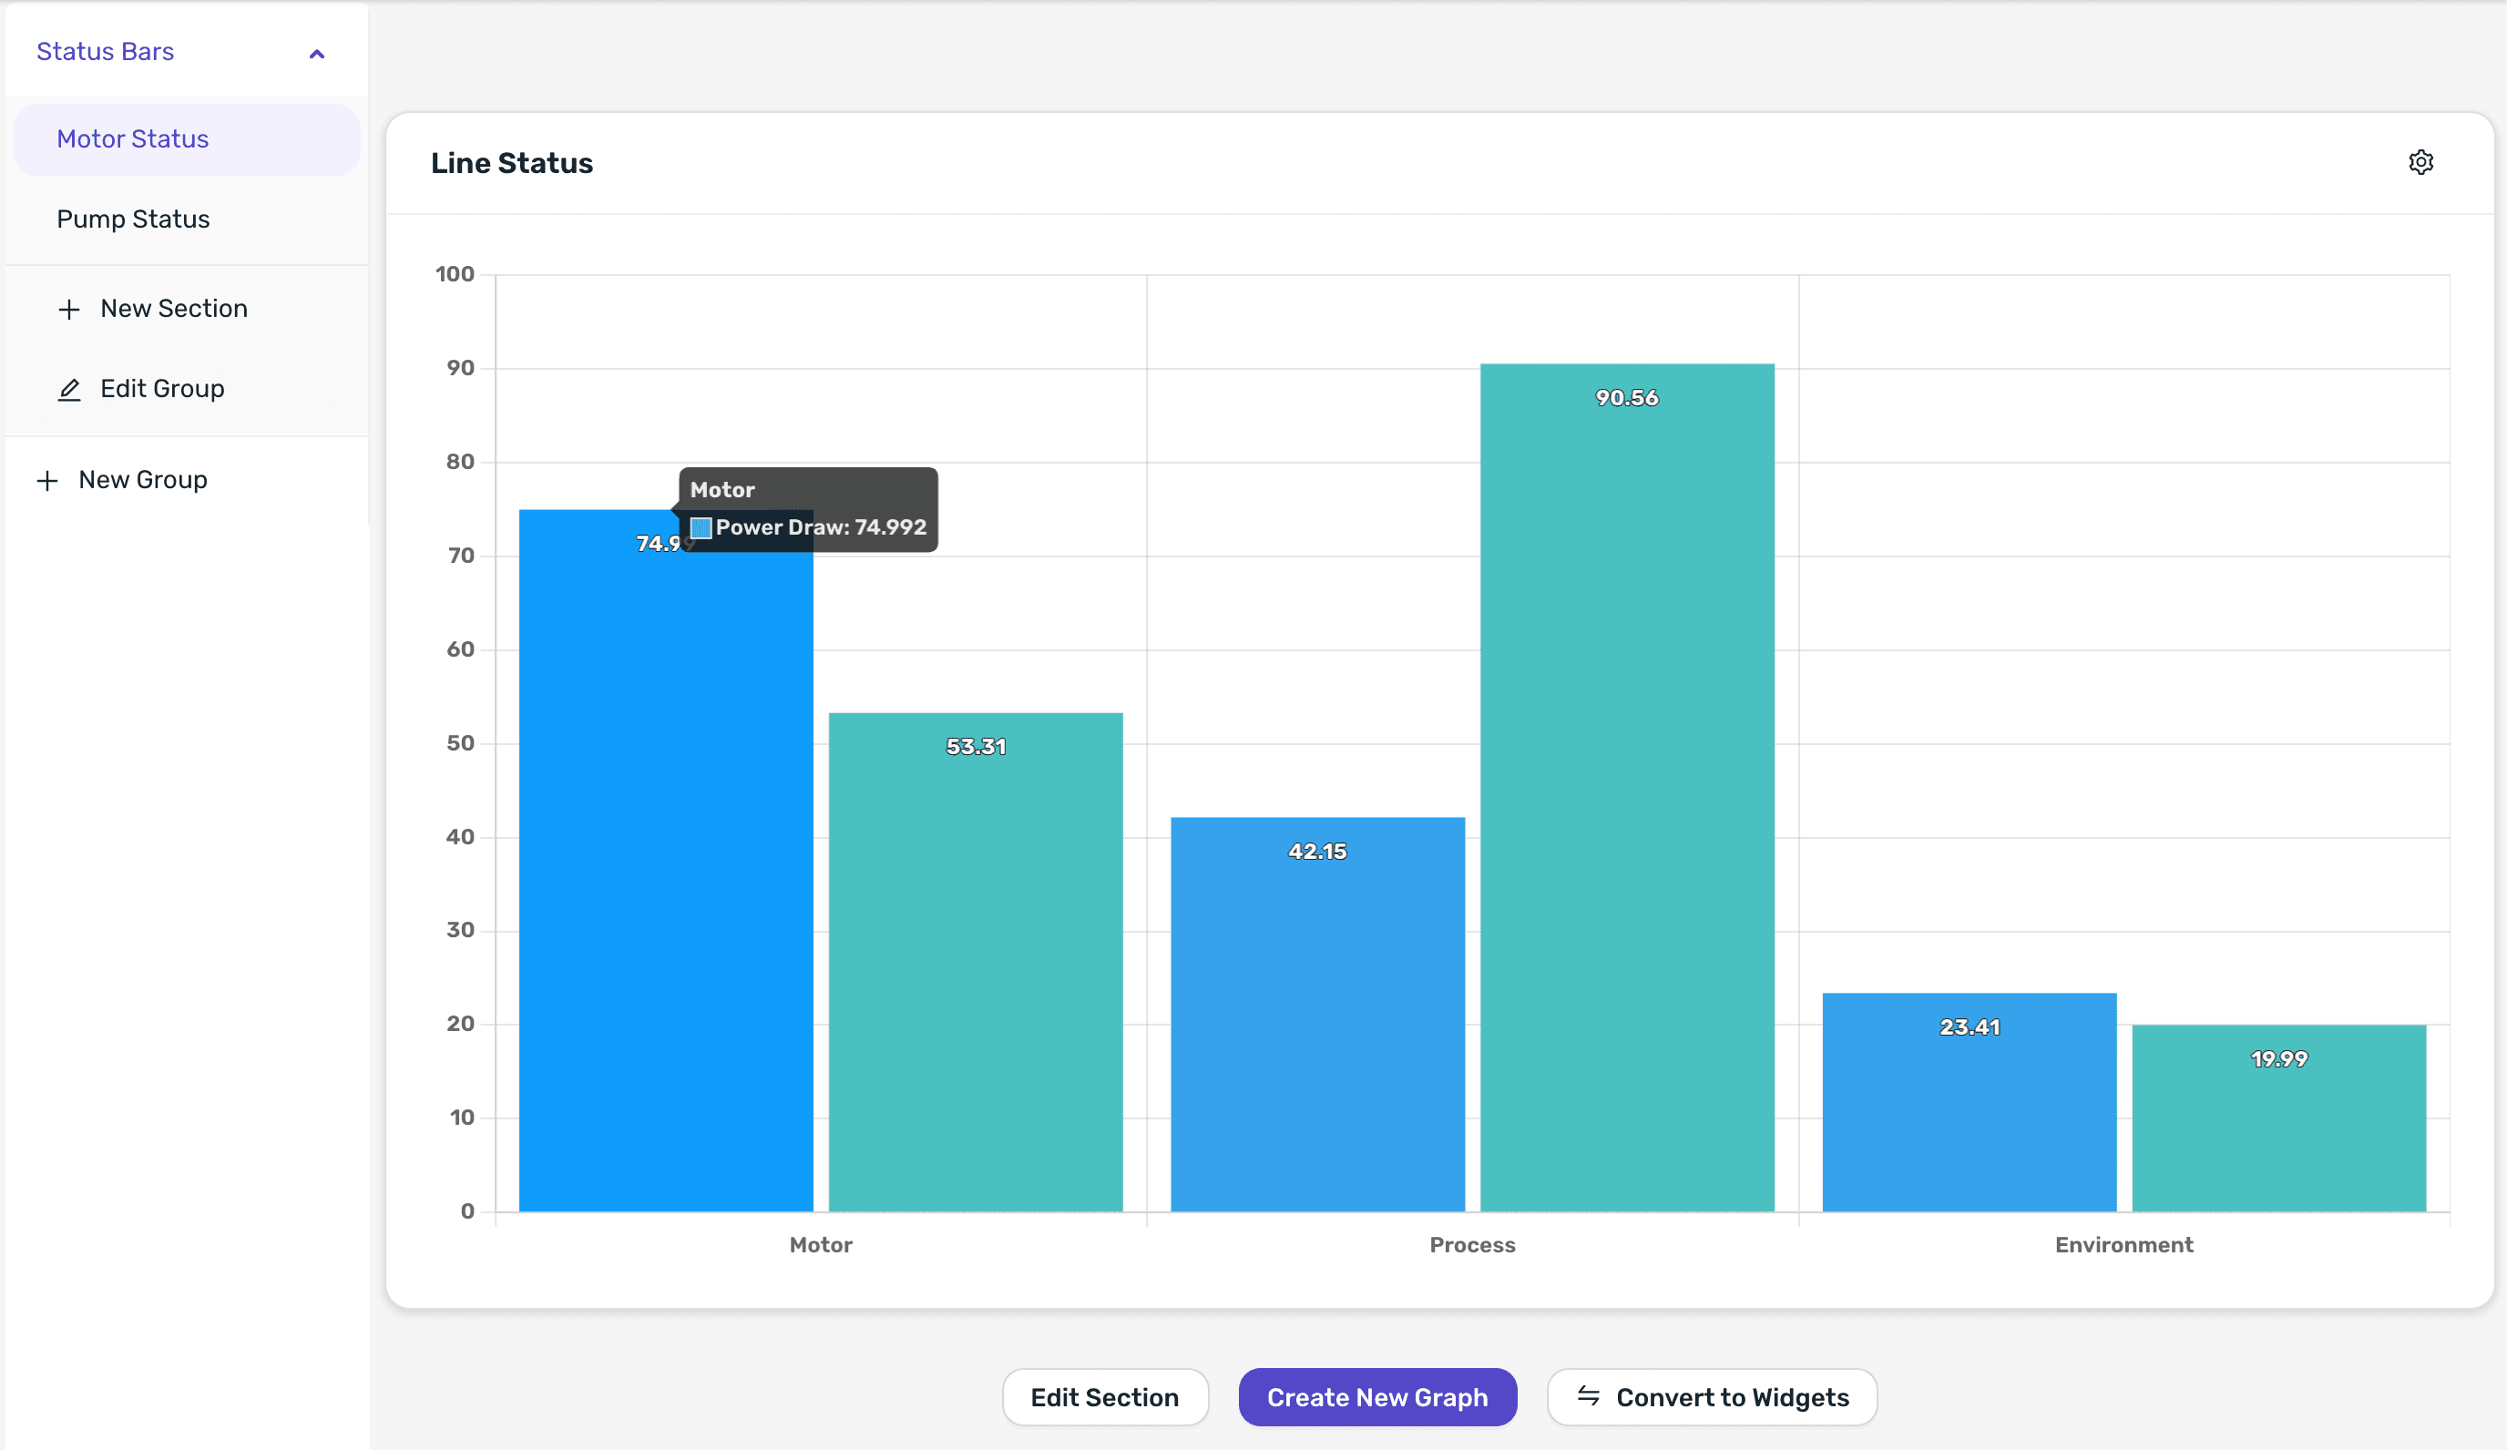Click the Environment x-axis label
This screenshot has height=1450, width=2507.
[2124, 1245]
